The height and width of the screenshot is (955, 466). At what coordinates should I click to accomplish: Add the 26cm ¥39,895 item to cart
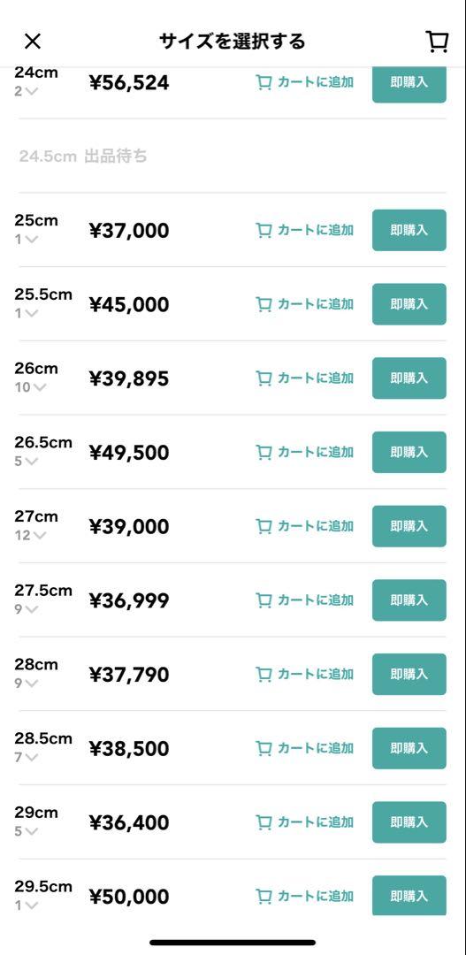tap(304, 378)
